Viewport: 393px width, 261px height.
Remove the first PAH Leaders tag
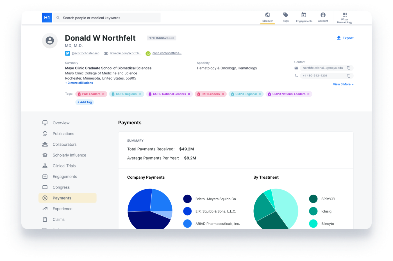(x=103, y=94)
